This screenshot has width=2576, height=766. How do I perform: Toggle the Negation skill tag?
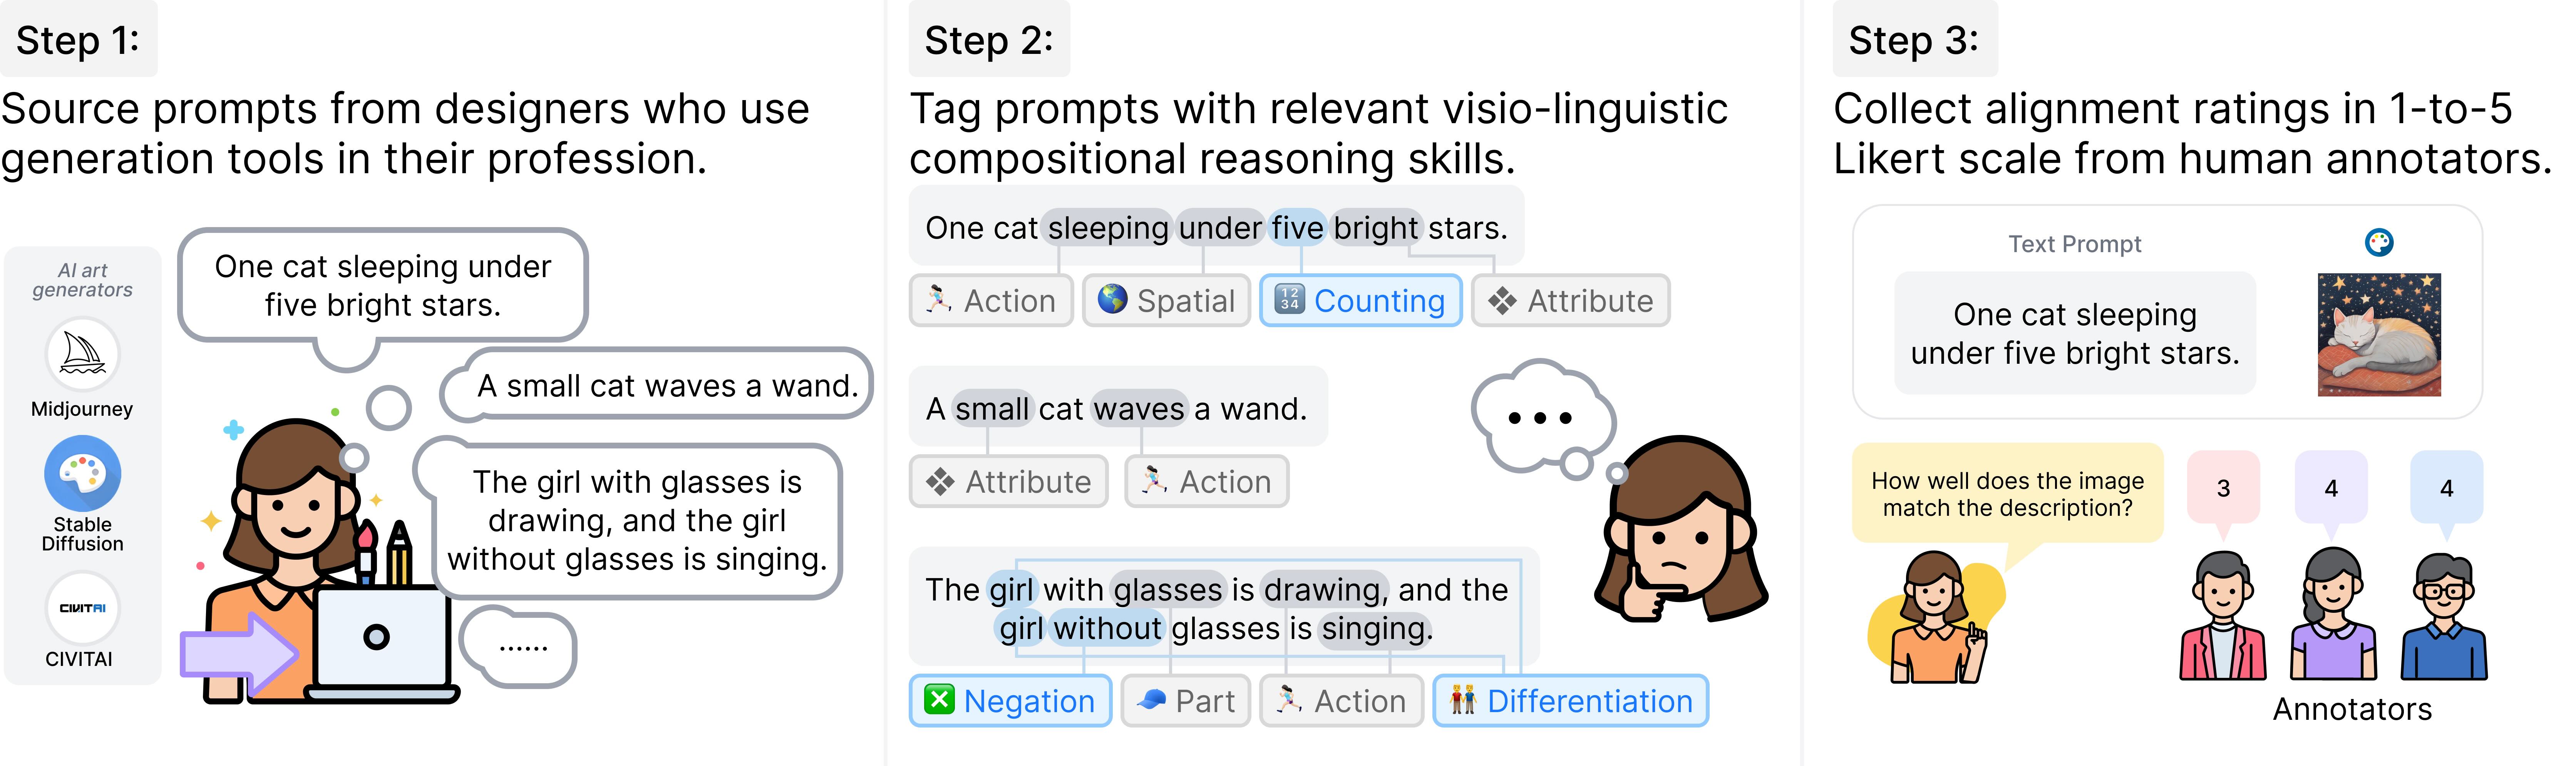[x=1010, y=701]
